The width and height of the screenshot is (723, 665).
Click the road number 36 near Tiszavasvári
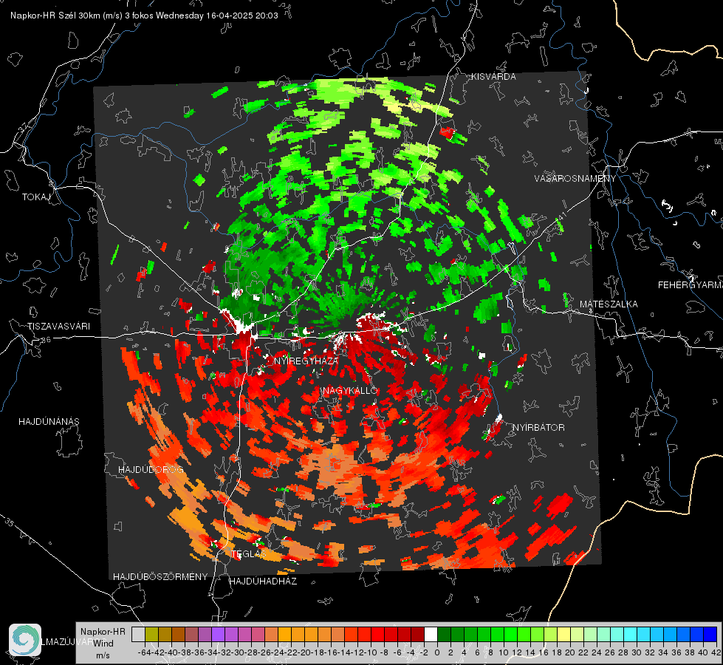point(46,340)
